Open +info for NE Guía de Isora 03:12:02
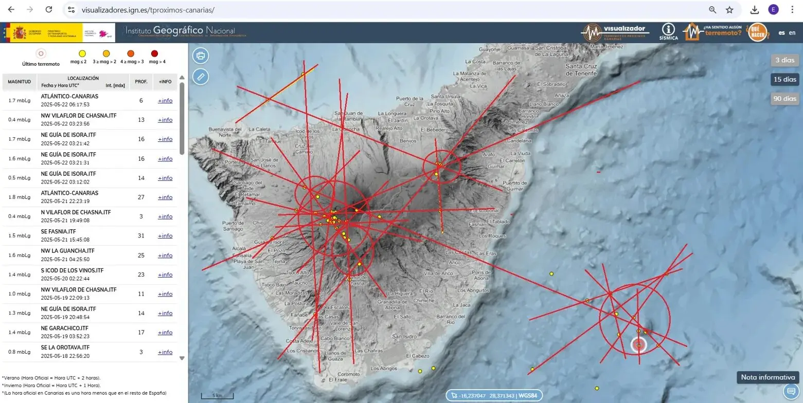The width and height of the screenshot is (803, 403). pyautogui.click(x=165, y=178)
